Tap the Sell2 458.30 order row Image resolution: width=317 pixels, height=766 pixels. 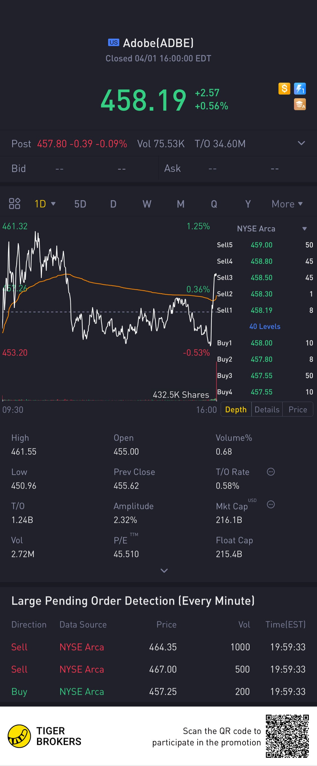(265, 294)
